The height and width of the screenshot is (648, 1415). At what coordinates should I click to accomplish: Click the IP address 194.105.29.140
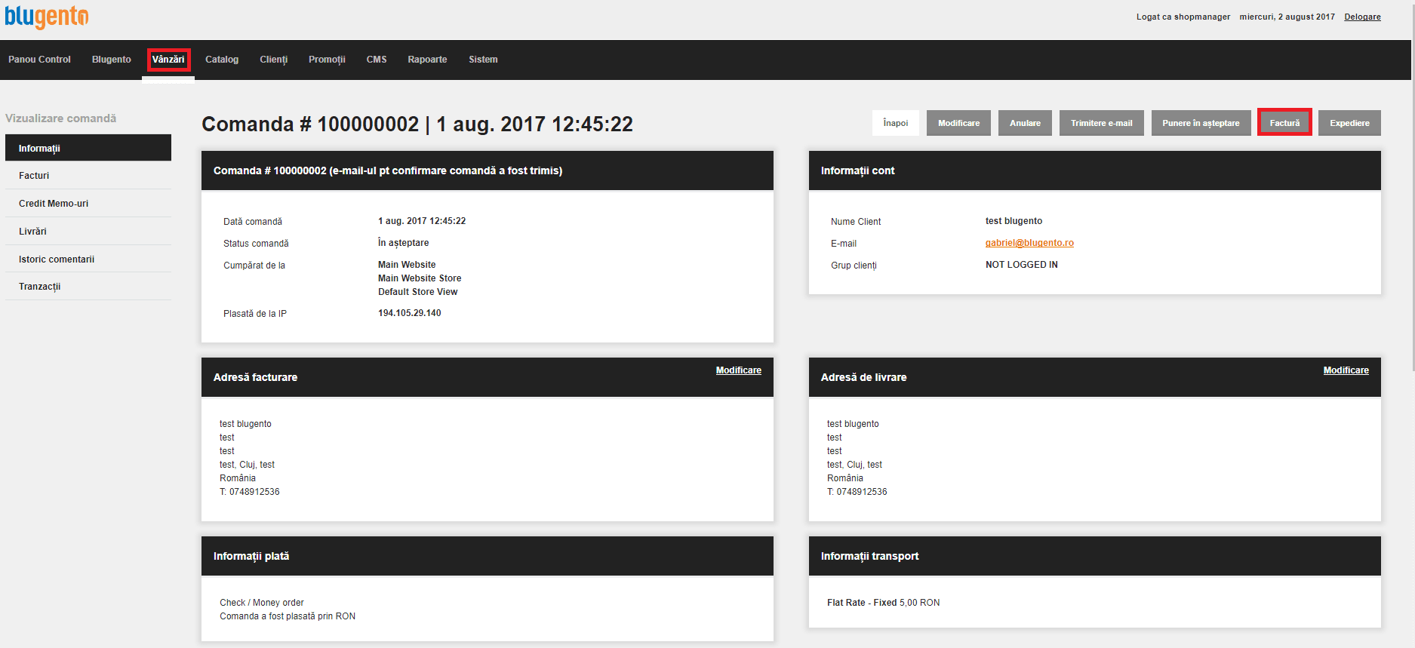pos(410,313)
